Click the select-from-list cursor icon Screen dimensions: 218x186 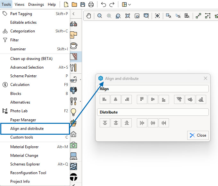pos(187,16)
